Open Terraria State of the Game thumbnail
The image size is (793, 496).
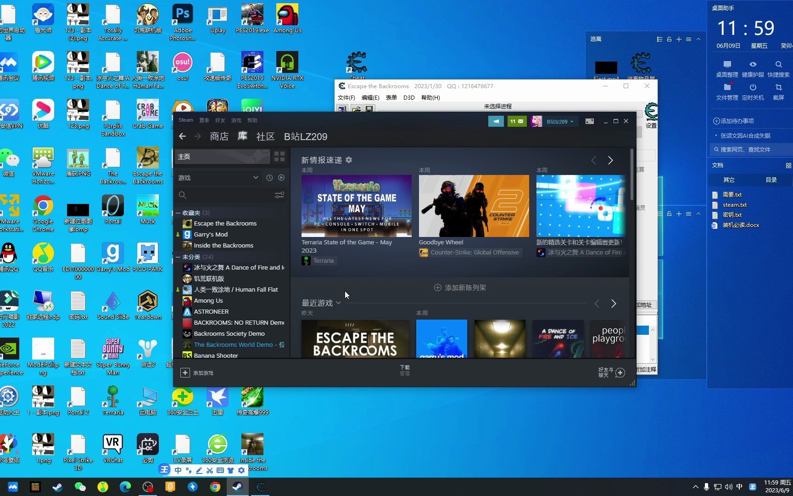[356, 206]
